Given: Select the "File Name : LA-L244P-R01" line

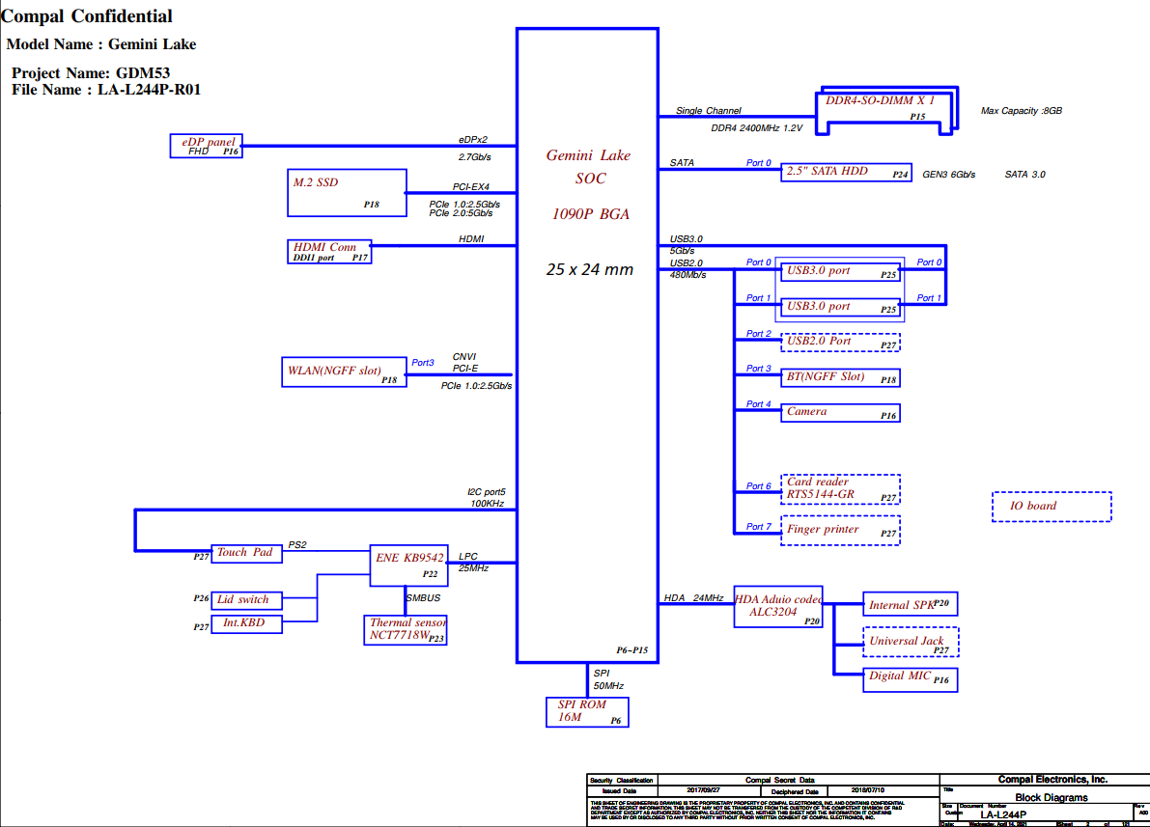Looking at the screenshot, I should tap(106, 90).
